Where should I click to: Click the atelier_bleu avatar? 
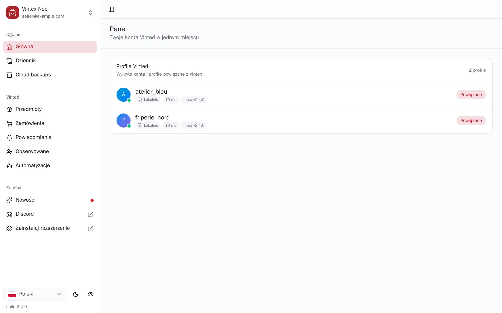tap(123, 95)
